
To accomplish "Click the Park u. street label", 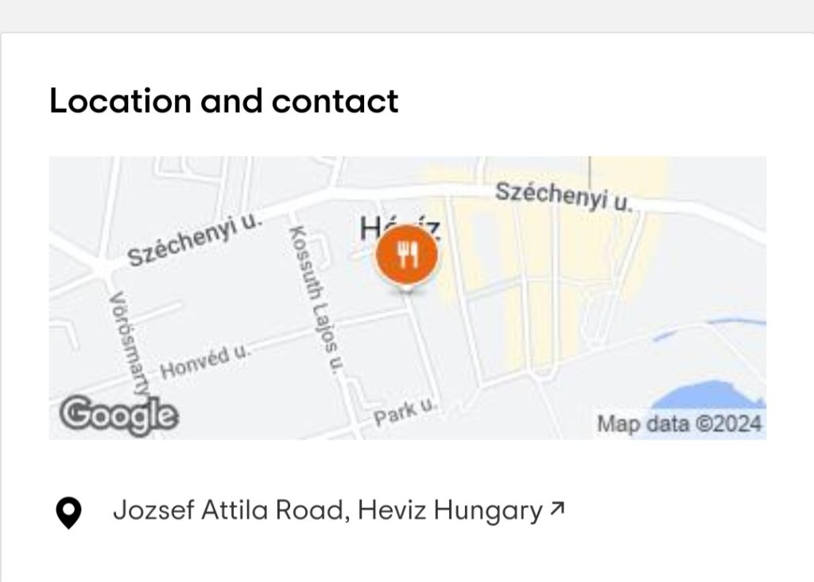I will point(405,413).
